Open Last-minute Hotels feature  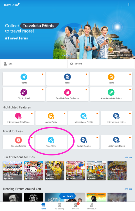coord(116,142)
